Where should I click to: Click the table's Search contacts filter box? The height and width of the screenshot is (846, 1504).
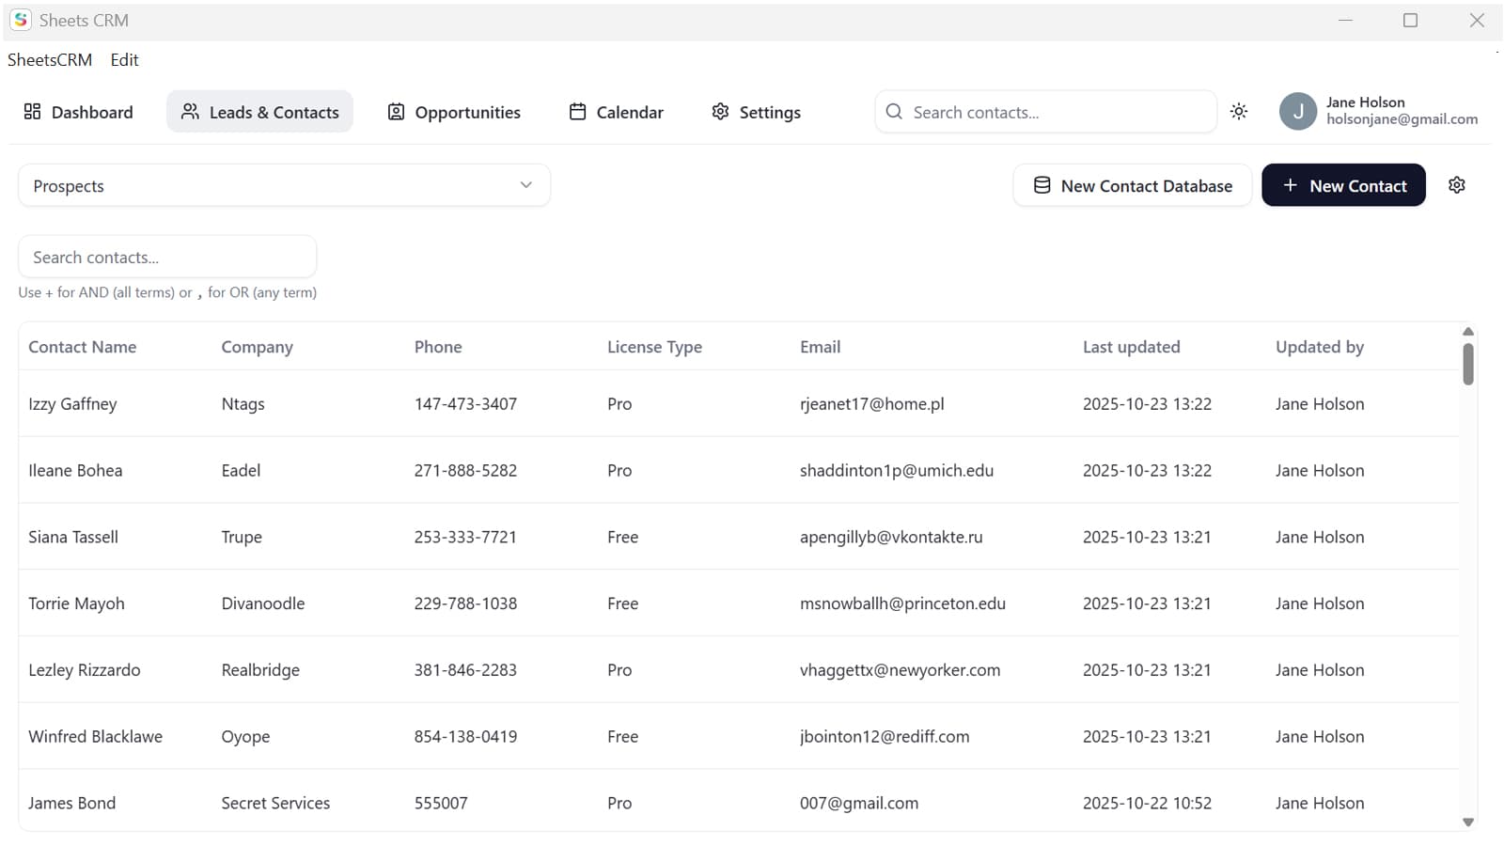(x=167, y=257)
